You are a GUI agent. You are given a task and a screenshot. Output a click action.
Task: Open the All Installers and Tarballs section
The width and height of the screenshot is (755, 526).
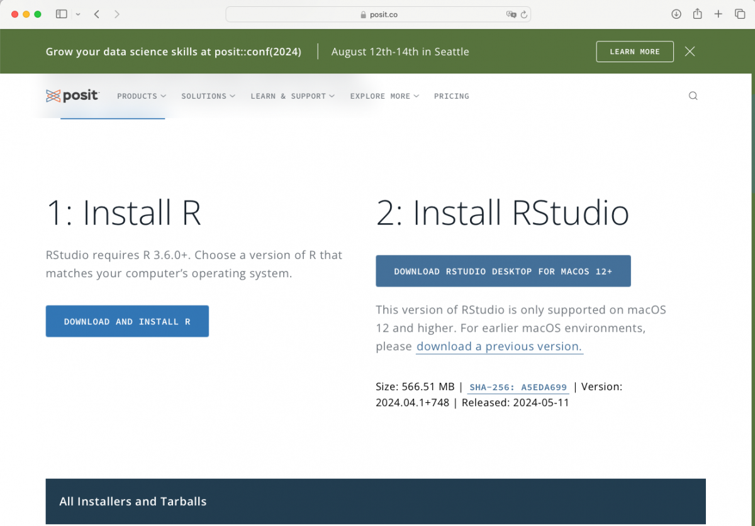[x=132, y=501]
